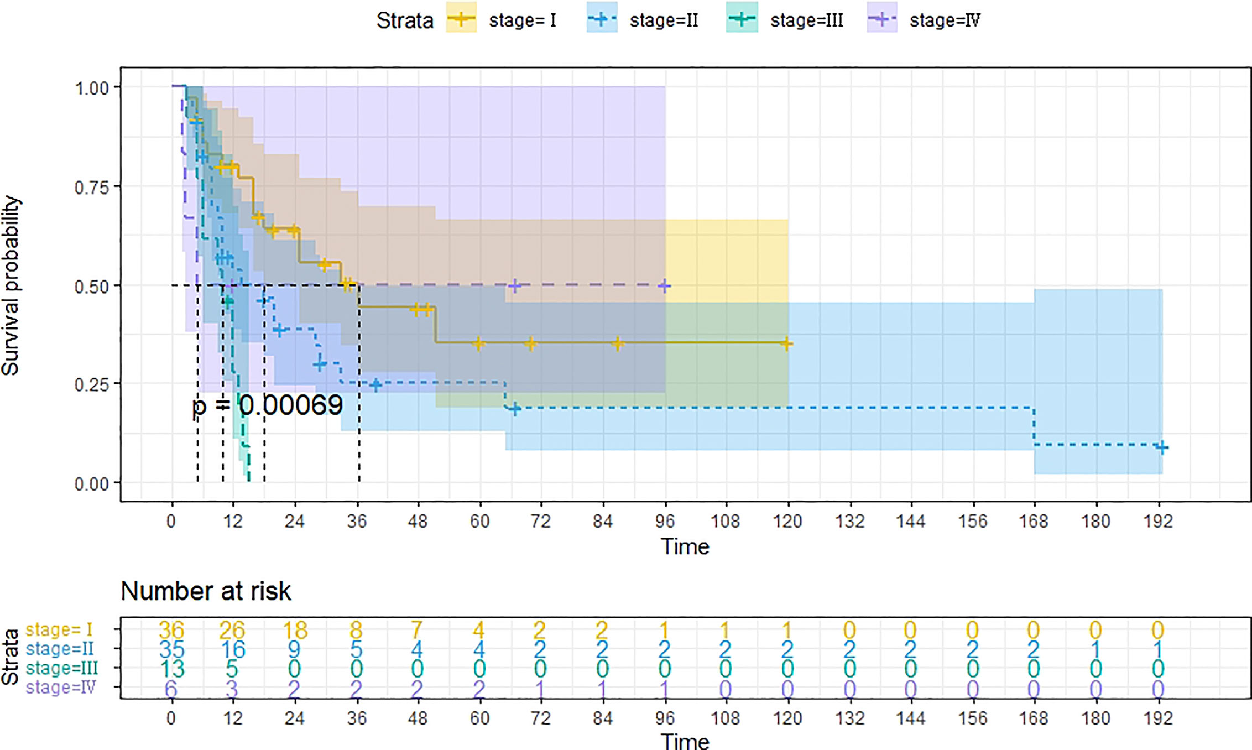The image size is (1252, 750).
Task: Select the 'Strata' legend title
Action: click(x=405, y=21)
